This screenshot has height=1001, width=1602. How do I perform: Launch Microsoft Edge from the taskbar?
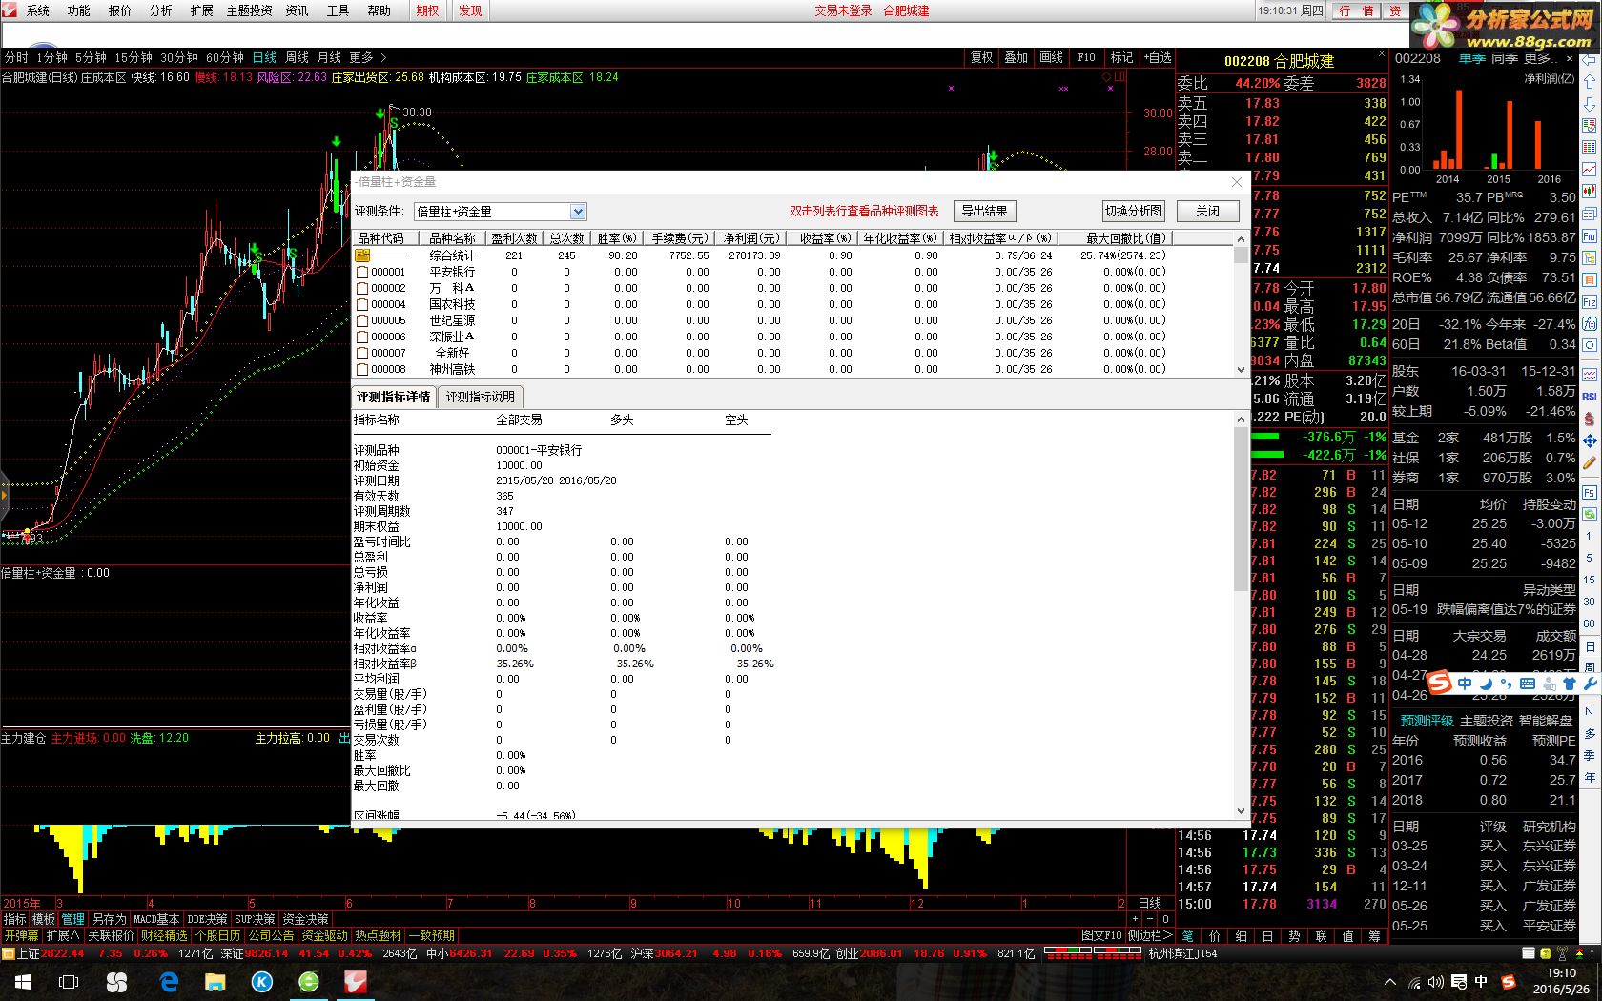point(170,982)
